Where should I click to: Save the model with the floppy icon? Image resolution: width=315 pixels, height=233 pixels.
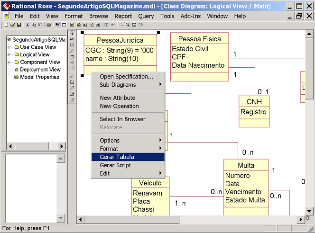click(x=19, y=25)
